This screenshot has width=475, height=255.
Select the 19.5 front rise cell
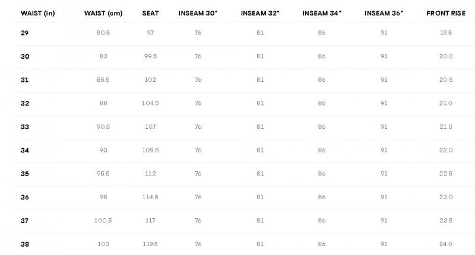(x=446, y=33)
